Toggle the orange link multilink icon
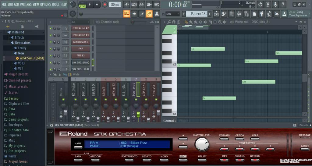The height and width of the screenshot is (166, 312). point(149,14)
